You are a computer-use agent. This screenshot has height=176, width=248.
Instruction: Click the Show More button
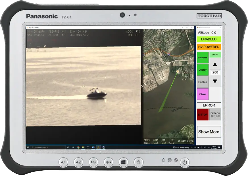coord(209,132)
